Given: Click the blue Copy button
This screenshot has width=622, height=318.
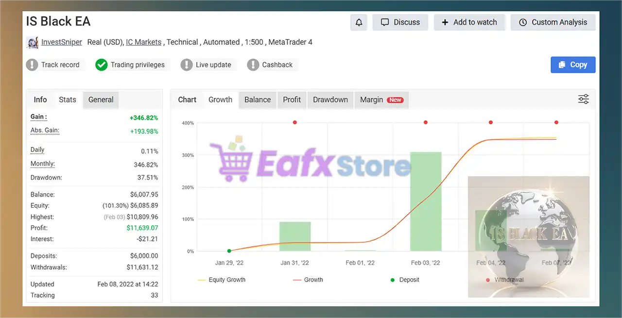Looking at the screenshot, I should 573,65.
